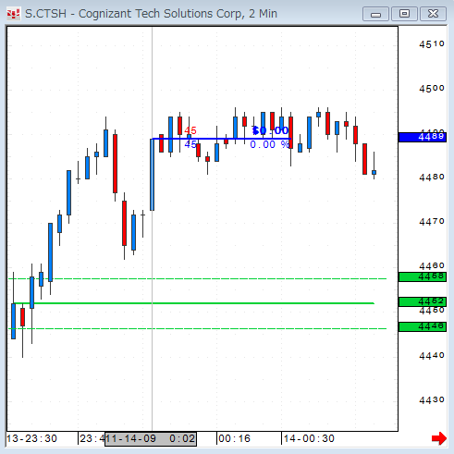
Task: Close the S.CTSH chart window
Action: tap(434, 14)
